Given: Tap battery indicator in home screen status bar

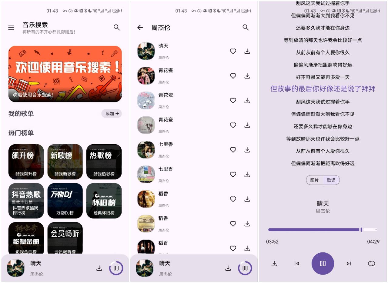Looking at the screenshot, I should coord(116,11).
